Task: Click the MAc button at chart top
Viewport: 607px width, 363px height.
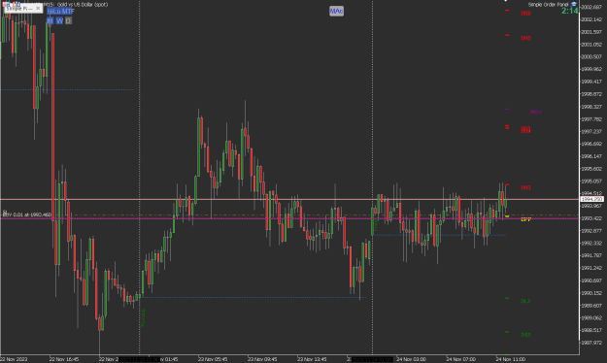Action: (x=336, y=12)
